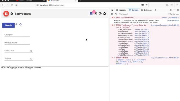Open the shopping cart icon

(96, 14)
